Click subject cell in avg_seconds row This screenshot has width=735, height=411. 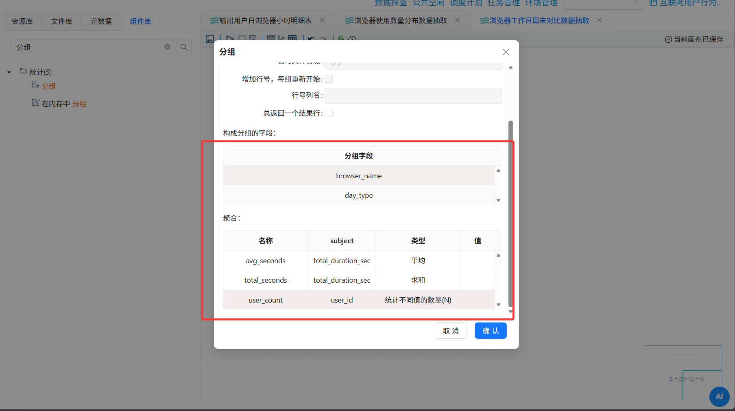tap(342, 260)
